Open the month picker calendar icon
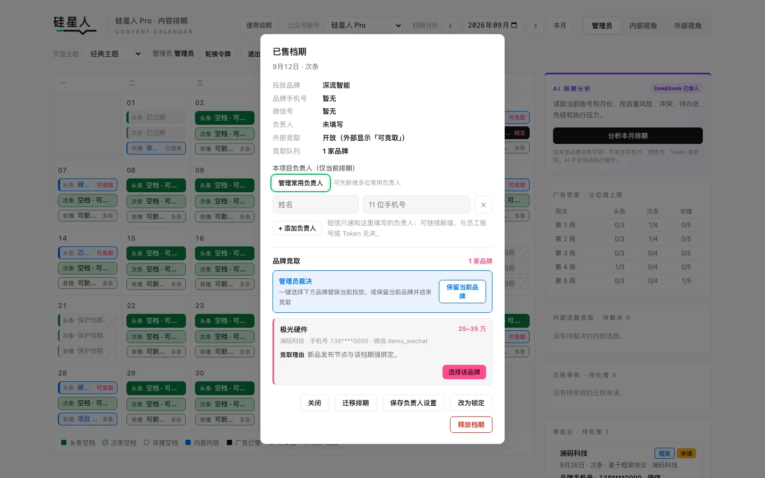Image resolution: width=765 pixels, height=478 pixels. [514, 25]
